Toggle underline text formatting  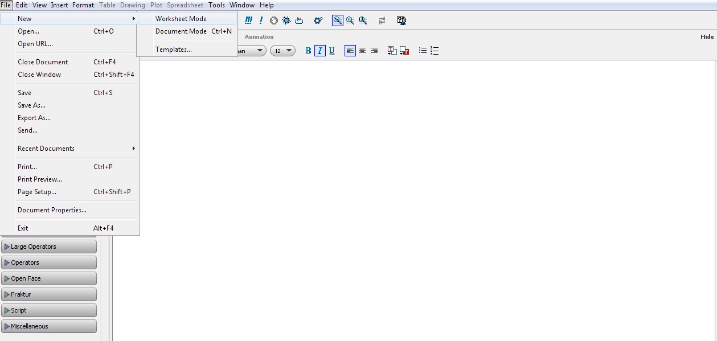tap(331, 50)
